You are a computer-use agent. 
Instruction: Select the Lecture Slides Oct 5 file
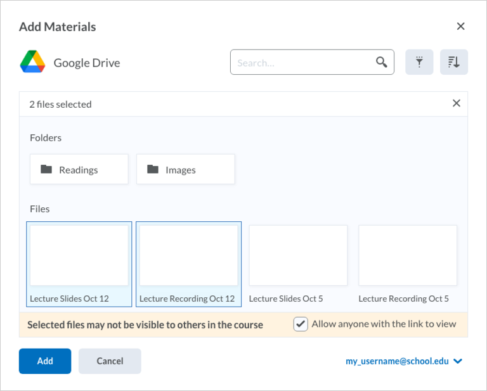[x=298, y=264]
